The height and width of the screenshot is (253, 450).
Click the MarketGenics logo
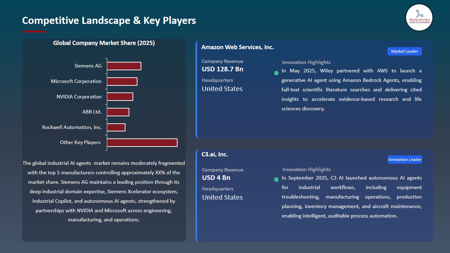point(419,18)
